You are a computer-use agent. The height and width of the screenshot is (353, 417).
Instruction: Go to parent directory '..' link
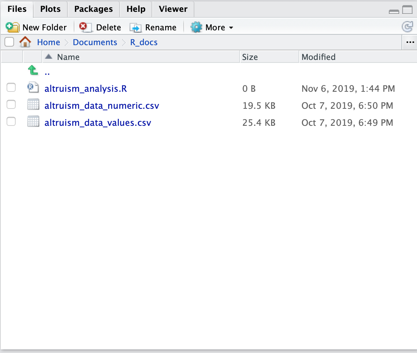coord(47,73)
